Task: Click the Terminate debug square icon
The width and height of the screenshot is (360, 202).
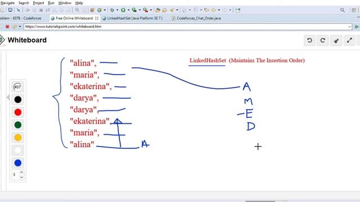Action: 41,10
